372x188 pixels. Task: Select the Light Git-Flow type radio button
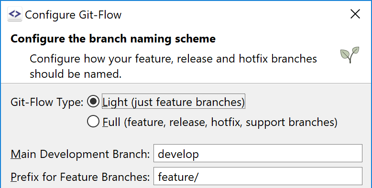coord(93,102)
